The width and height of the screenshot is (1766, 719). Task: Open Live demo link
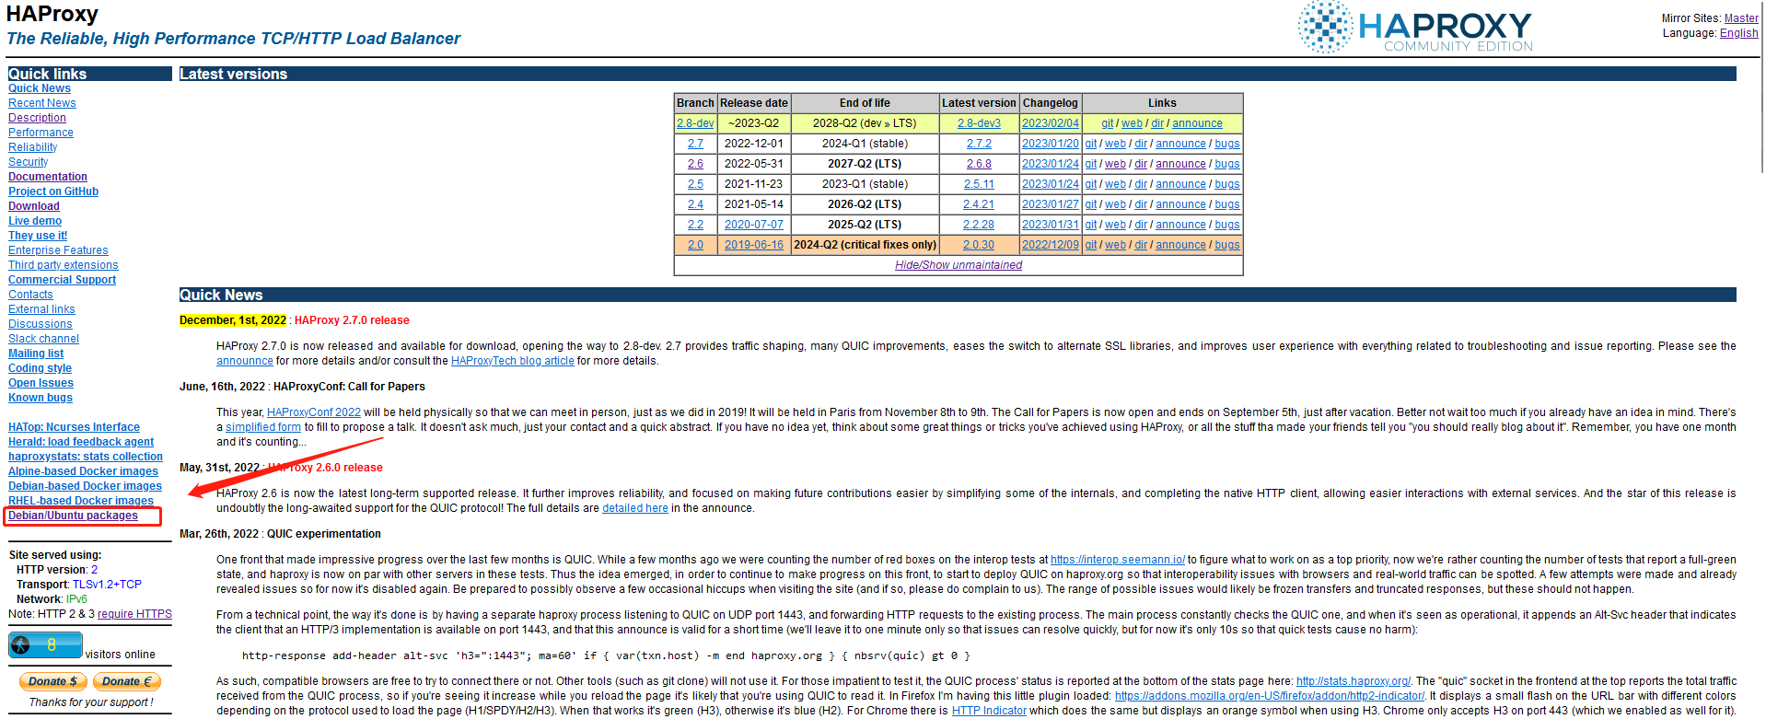point(35,221)
